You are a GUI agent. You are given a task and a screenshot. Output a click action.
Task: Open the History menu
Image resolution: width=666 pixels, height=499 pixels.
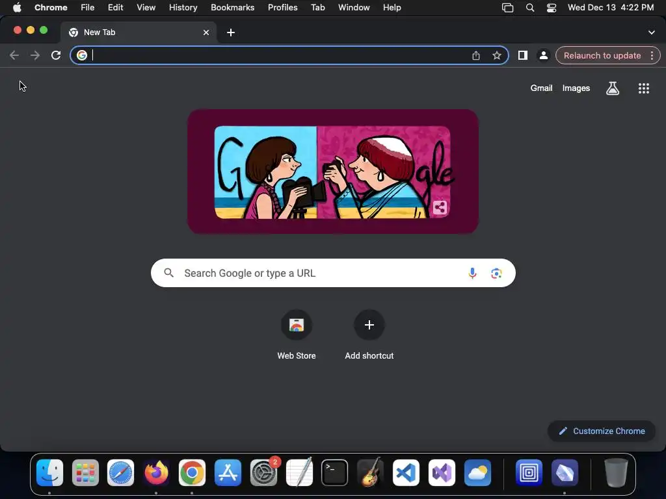pos(183,8)
